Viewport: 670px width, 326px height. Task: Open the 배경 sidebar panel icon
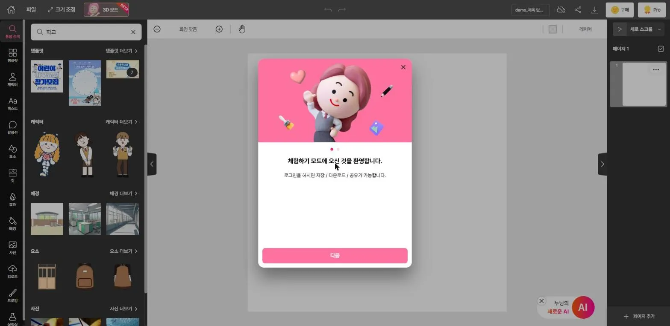[12, 223]
